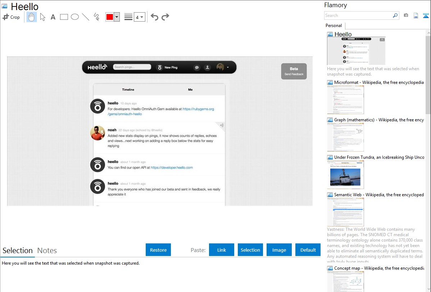Select the Timeline tab in Heello
Image resolution: width=431 pixels, height=292 pixels.
[128, 89]
